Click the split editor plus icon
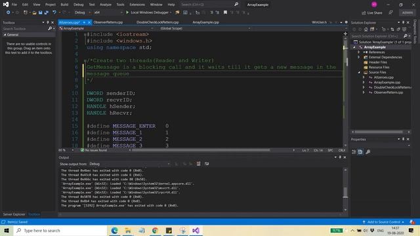This screenshot has width=420, height=236. pos(345,33)
